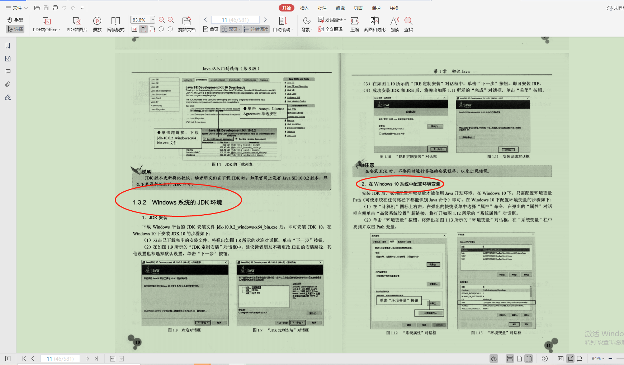Jump to first page in status bar
The image size is (624, 365).
tap(24, 359)
